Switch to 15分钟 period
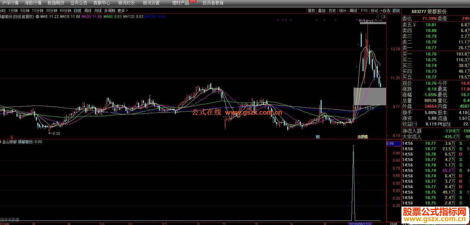Viewport: 470px width, 225px height. 38,11
